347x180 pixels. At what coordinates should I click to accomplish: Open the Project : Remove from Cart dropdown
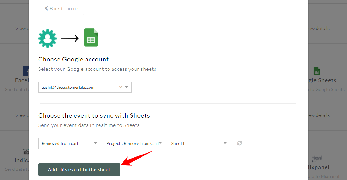point(134,143)
